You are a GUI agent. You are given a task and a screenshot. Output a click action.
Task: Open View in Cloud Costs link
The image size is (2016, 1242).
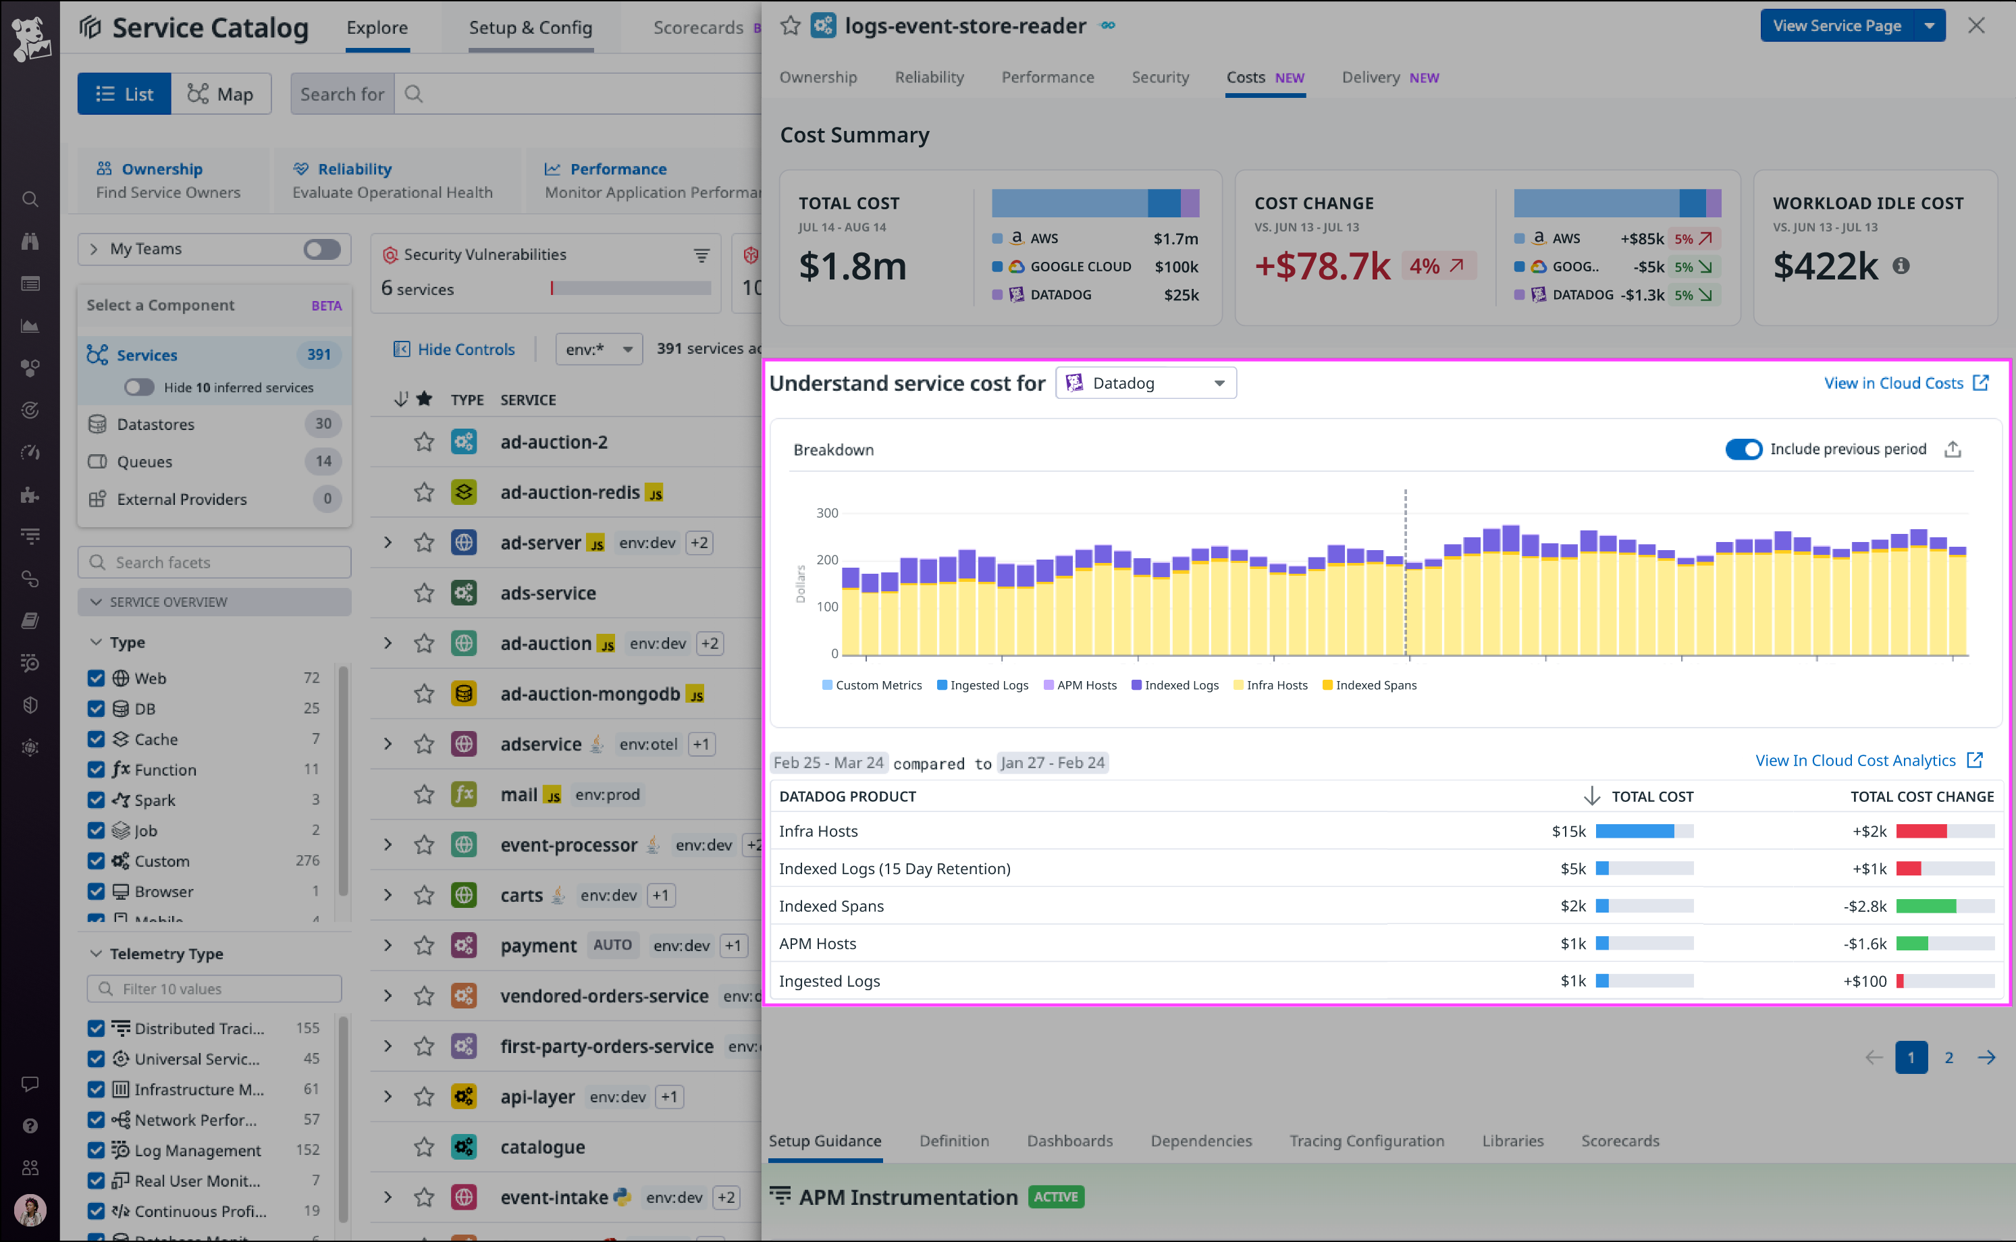coord(1896,383)
